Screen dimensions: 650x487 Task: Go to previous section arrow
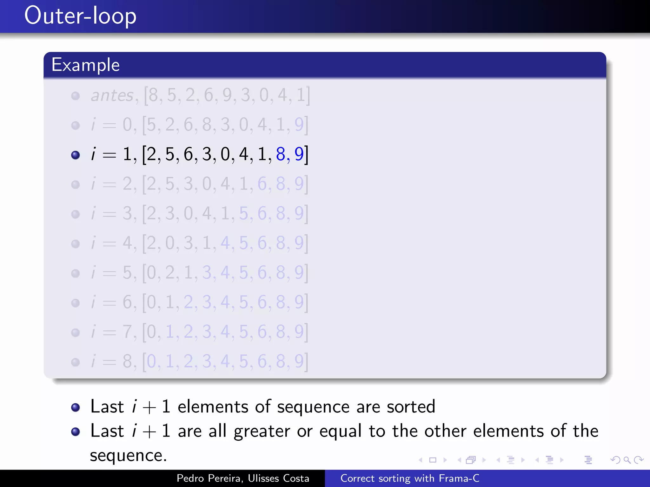click(x=537, y=460)
